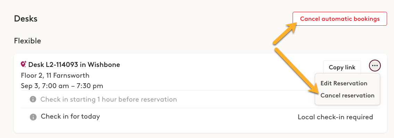Image resolution: width=394 pixels, height=138 pixels.
Task: Click the 'Check in for today' label
Action: 70,117
